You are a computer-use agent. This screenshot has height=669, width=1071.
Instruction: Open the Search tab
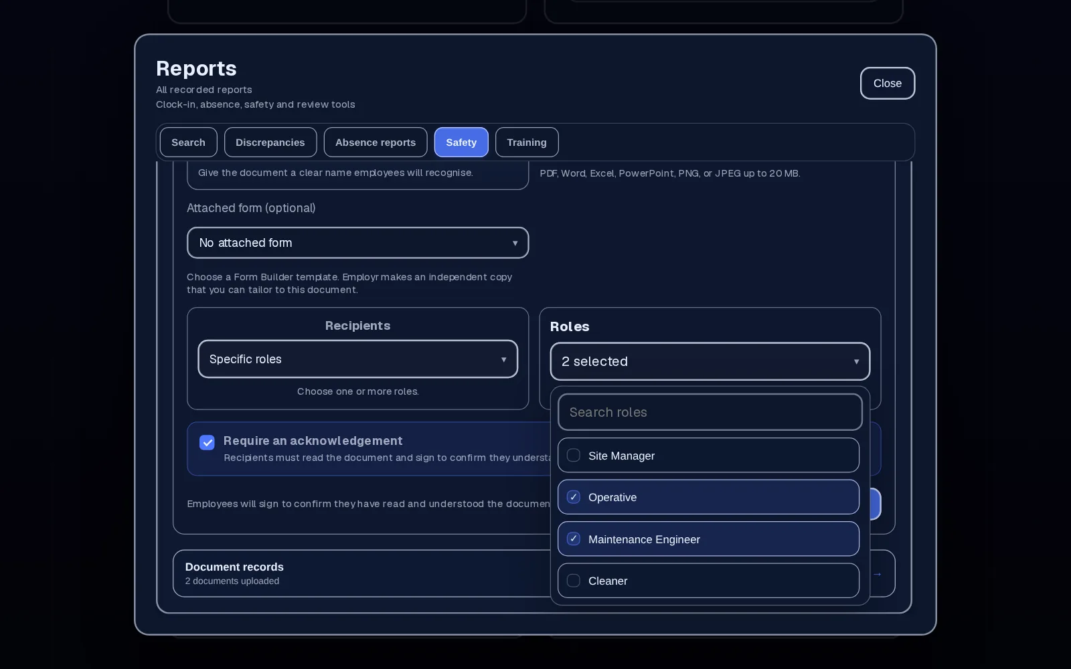(188, 142)
